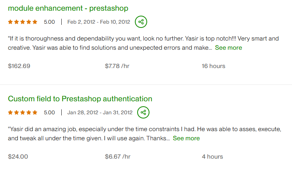Screen dimensions: 292x172
Task: Click the $24.00 total earned amount
Action: [x=18, y=157]
